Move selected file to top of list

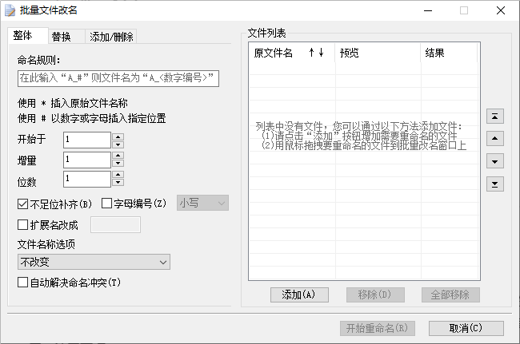tap(494, 116)
